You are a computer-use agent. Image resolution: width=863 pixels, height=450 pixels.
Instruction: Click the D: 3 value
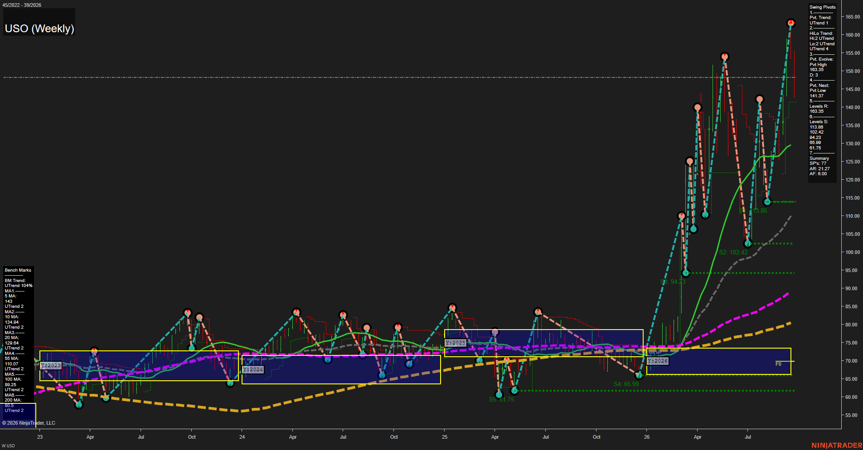point(814,75)
